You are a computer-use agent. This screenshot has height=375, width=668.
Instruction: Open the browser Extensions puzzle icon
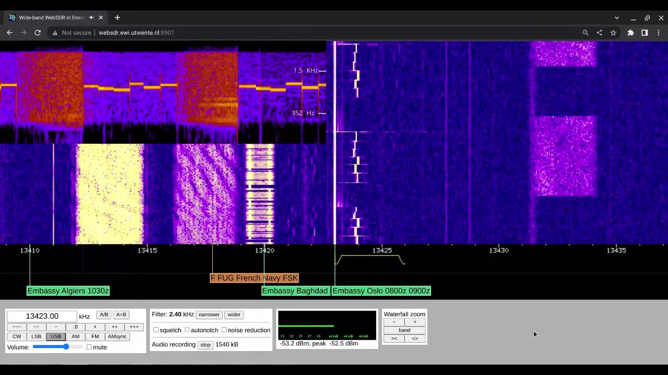click(x=630, y=32)
